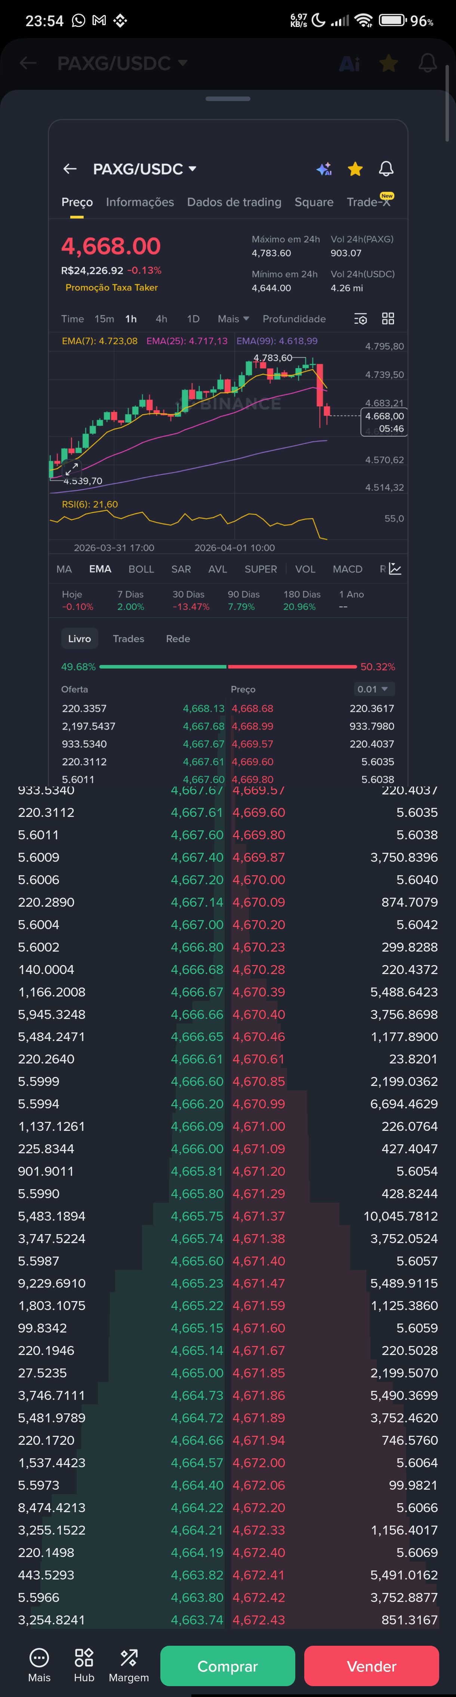This screenshot has width=456, height=1697.
Task: Tap the green Comprar button
Action: 228,1666
